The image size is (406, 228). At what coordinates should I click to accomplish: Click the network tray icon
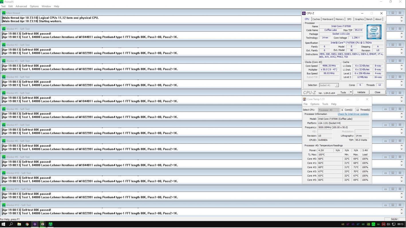click(x=394, y=224)
